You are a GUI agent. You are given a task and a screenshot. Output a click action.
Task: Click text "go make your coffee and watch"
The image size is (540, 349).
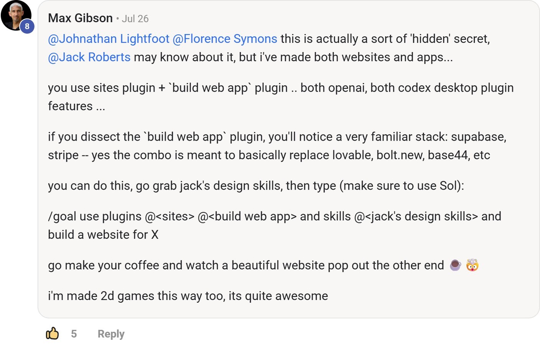(133, 265)
